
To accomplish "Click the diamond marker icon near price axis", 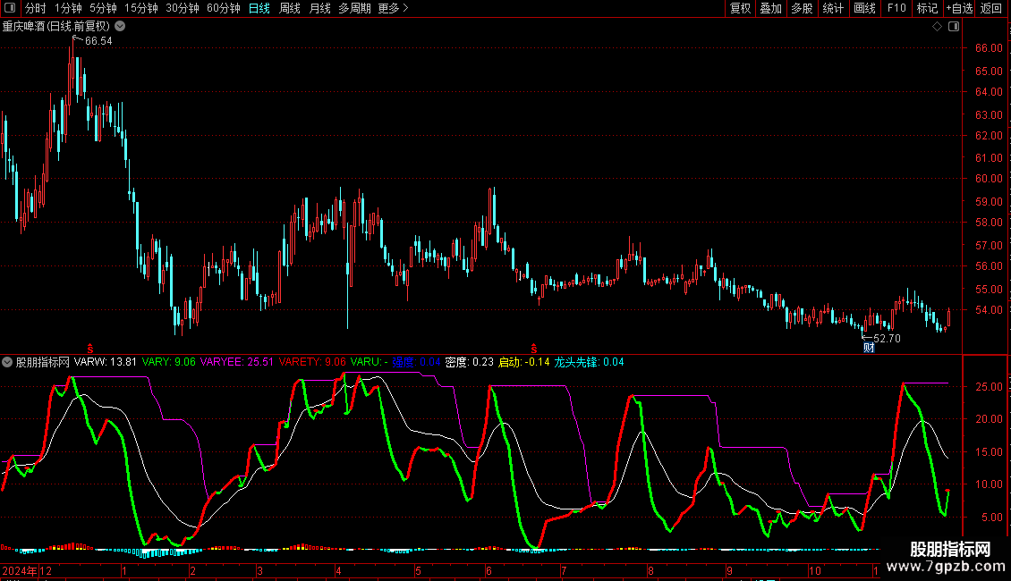I will coord(936,26).
